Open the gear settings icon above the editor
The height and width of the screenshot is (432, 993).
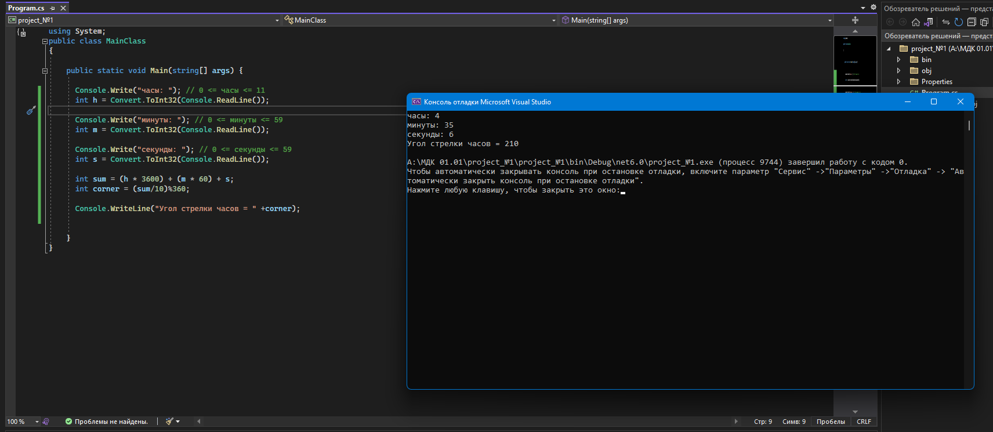coord(874,8)
